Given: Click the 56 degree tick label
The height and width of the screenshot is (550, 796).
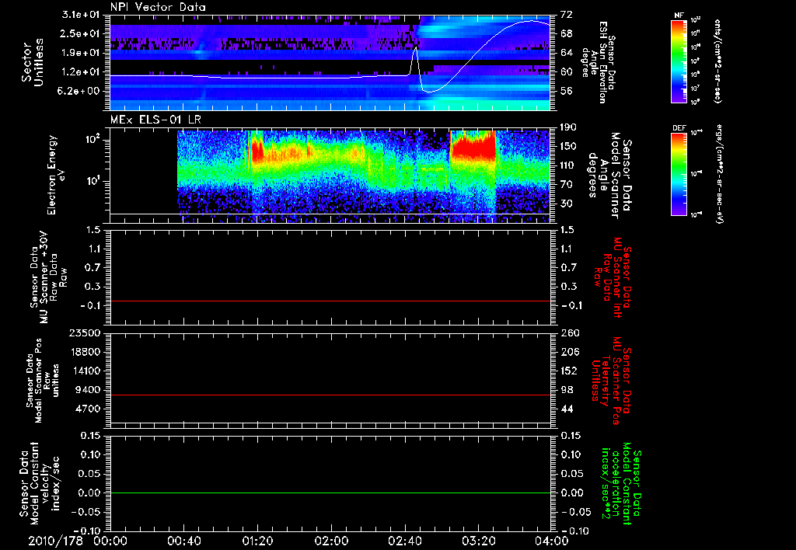Looking at the screenshot, I should [x=566, y=91].
